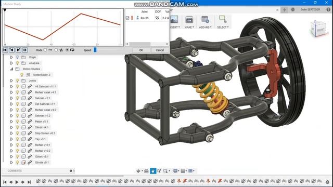Click the Add-Ins scripts icon
The height and width of the screenshot is (187, 333).
tap(205, 19)
